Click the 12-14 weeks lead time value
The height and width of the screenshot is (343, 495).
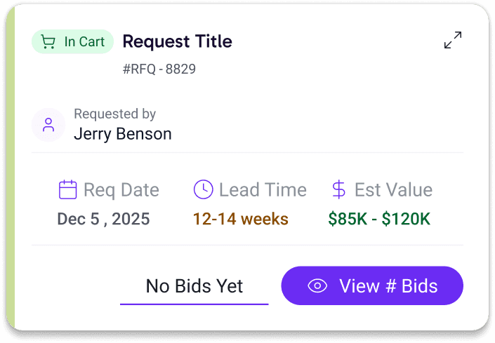pos(240,219)
